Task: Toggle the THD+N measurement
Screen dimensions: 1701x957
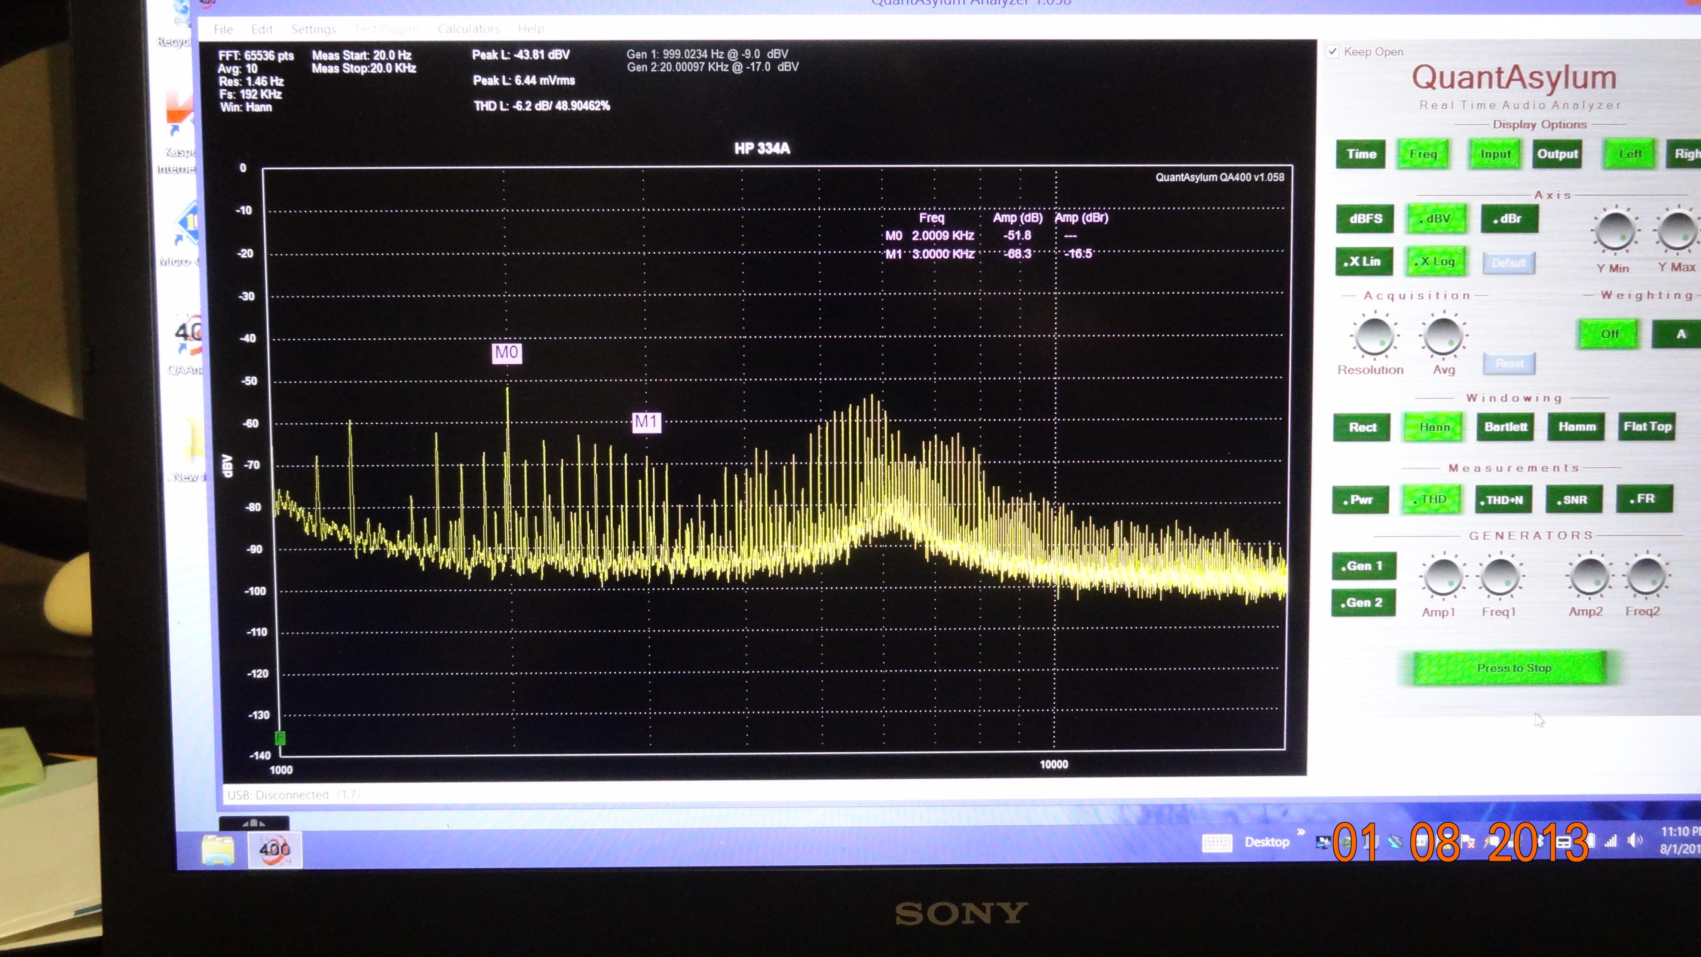Action: [x=1503, y=500]
